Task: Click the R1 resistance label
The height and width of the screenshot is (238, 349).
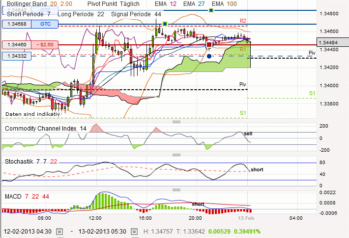Action: pyautogui.click(x=243, y=49)
